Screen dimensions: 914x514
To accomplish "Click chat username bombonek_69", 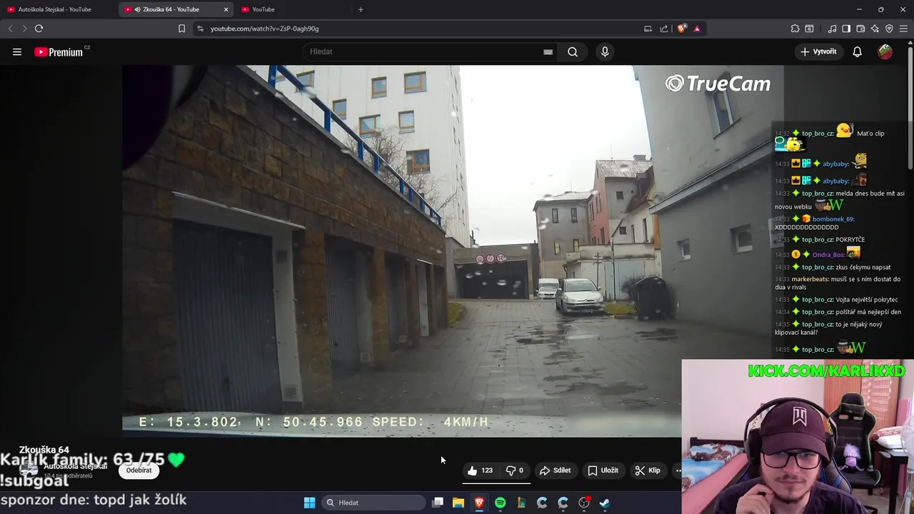I will coord(833,219).
